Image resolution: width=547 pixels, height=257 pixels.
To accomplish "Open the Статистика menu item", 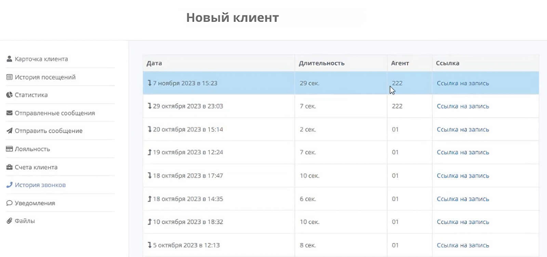I will click(31, 95).
